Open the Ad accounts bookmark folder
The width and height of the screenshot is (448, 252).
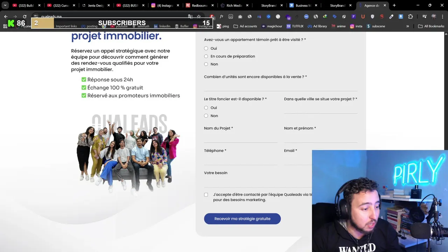(245, 26)
